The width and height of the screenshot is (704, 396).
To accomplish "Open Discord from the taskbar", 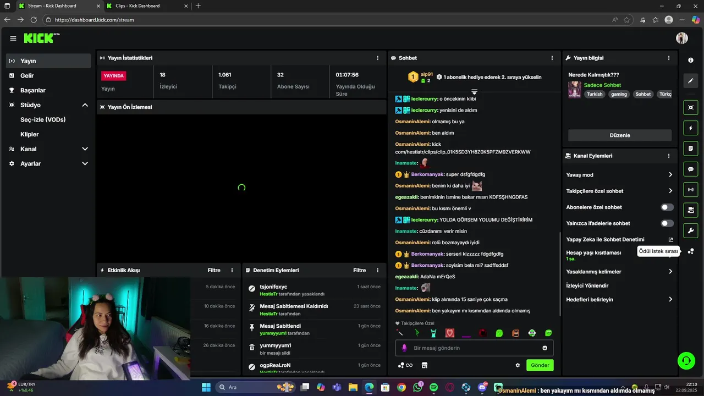I will coord(482,387).
